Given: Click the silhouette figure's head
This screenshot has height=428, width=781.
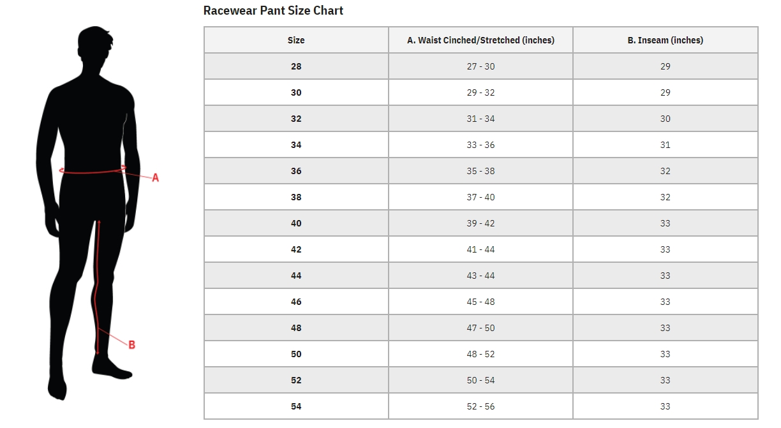Looking at the screenshot, I should pos(95,49).
